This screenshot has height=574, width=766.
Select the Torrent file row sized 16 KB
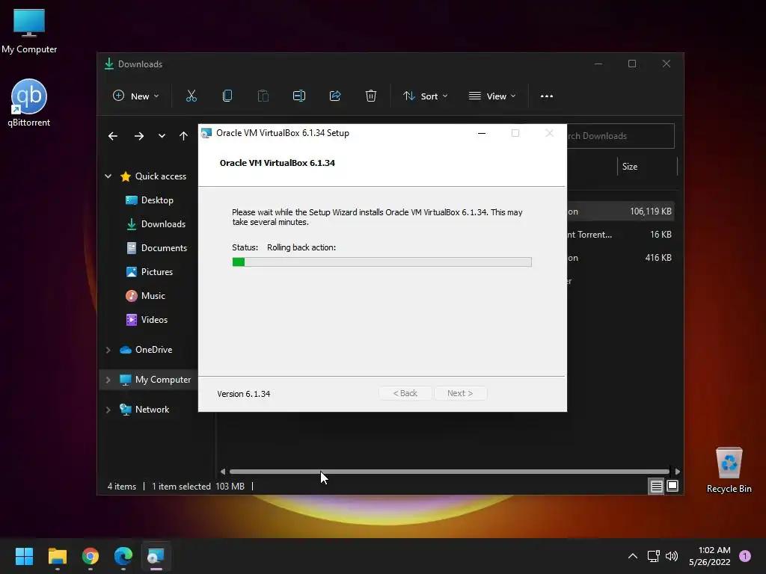[620, 235]
